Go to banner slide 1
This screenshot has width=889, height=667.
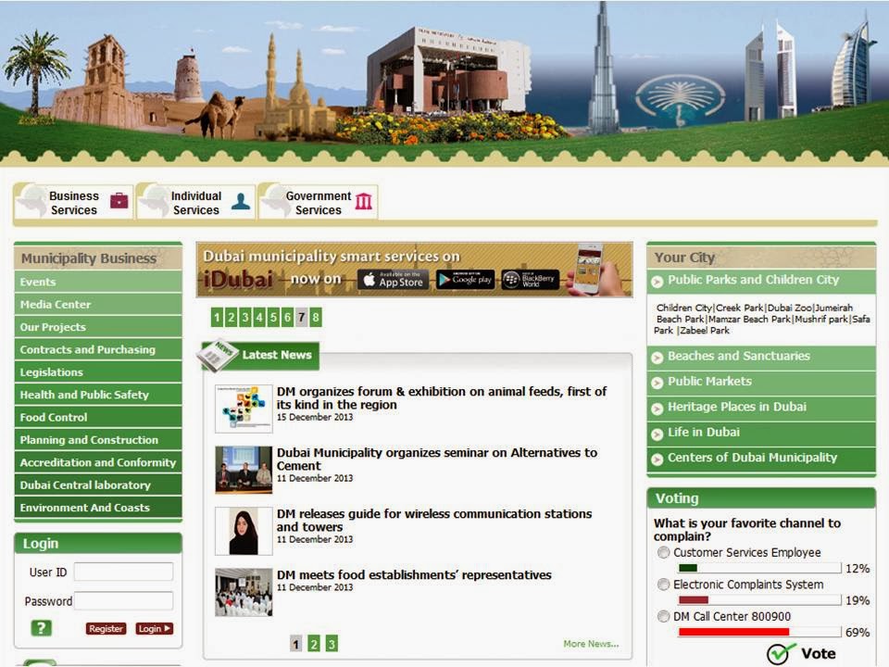pos(217,317)
